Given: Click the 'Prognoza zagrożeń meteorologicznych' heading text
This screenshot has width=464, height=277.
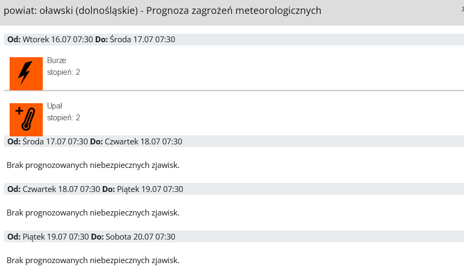Looking at the screenshot, I should pyautogui.click(x=234, y=11).
